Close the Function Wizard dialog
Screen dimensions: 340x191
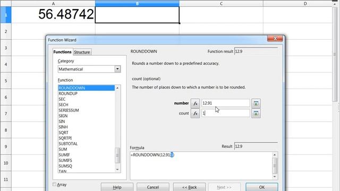click(275, 39)
